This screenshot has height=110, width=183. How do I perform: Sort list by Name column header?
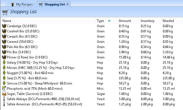[7, 21]
